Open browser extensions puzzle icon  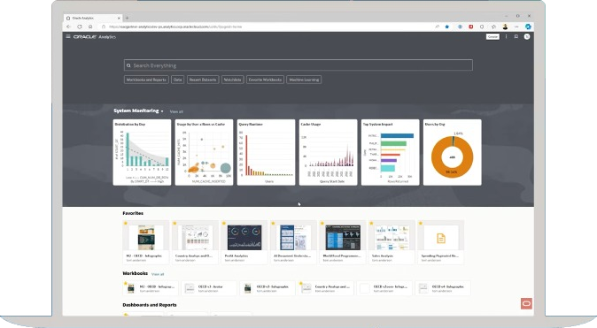tap(482, 27)
